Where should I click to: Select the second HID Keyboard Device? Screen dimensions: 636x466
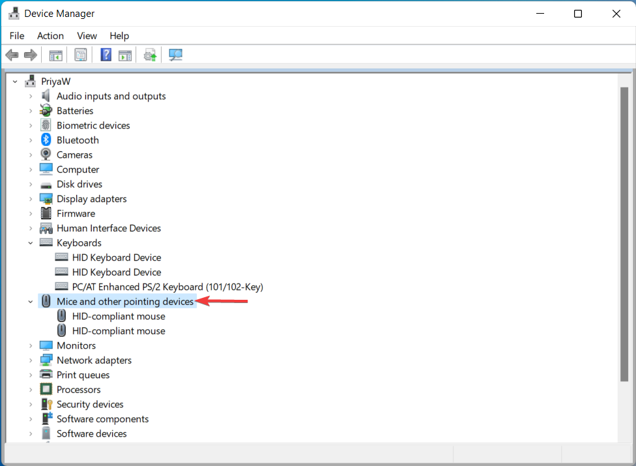(117, 272)
